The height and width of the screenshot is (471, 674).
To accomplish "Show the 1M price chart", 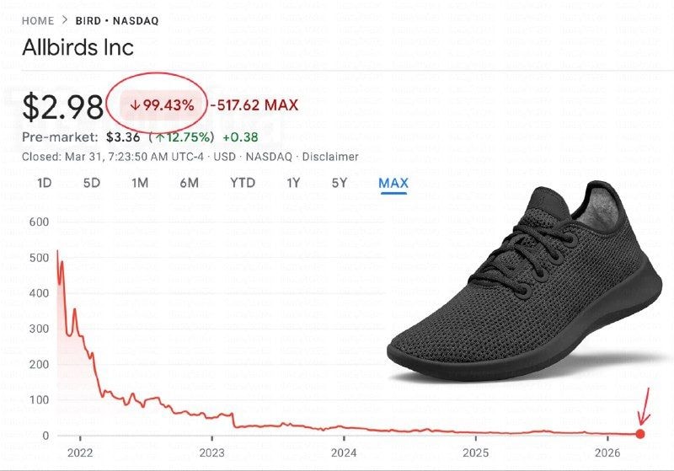I will coord(140,183).
